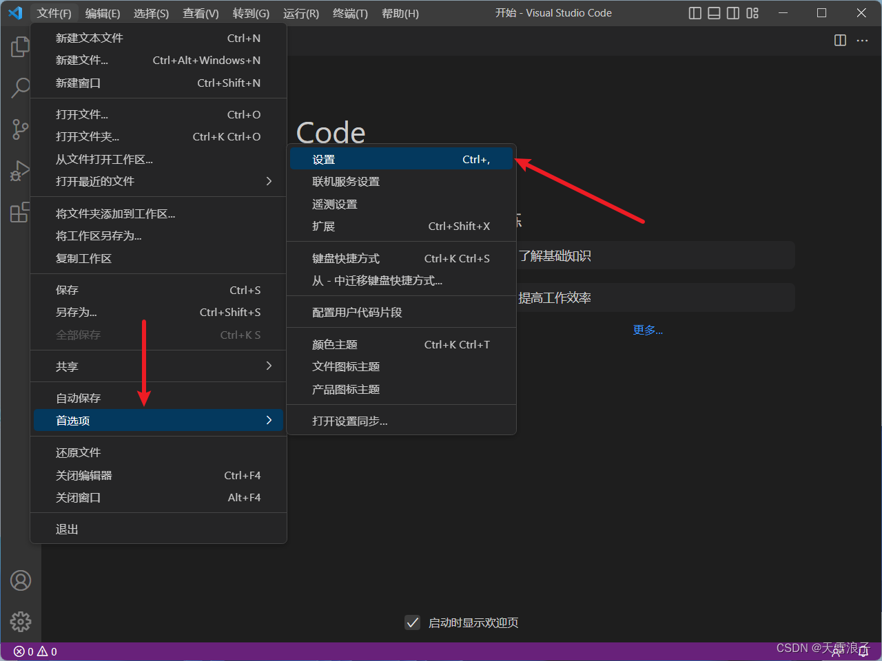Open the 选择(S) menu
Screen dimensions: 882x661
pyautogui.click(x=151, y=13)
